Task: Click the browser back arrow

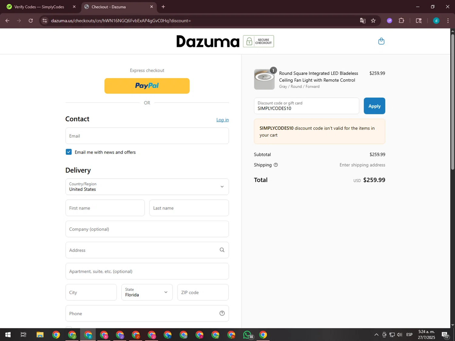Action: click(x=7, y=21)
